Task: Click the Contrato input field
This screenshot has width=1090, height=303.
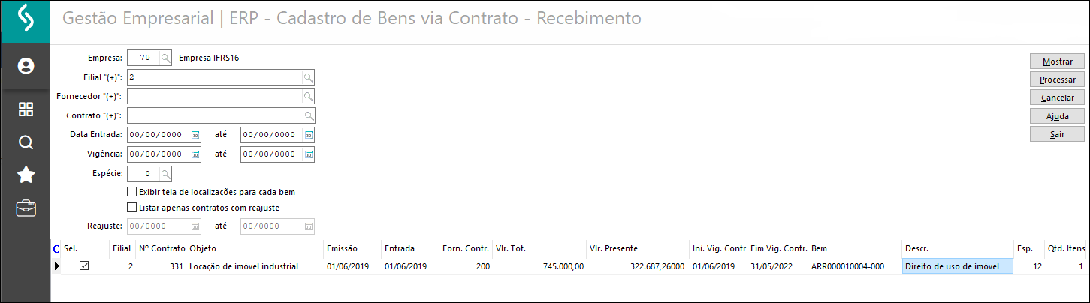Action: click(214, 115)
